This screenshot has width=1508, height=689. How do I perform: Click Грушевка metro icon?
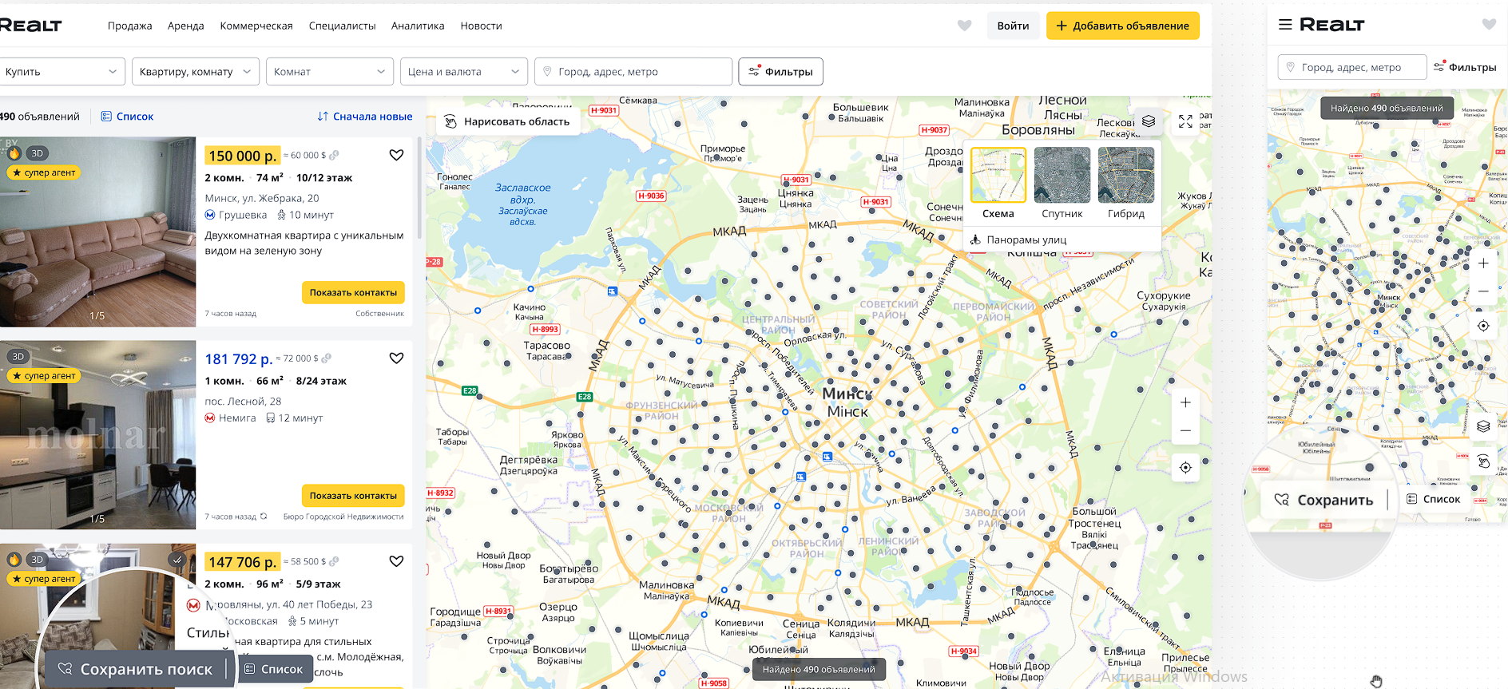[210, 215]
